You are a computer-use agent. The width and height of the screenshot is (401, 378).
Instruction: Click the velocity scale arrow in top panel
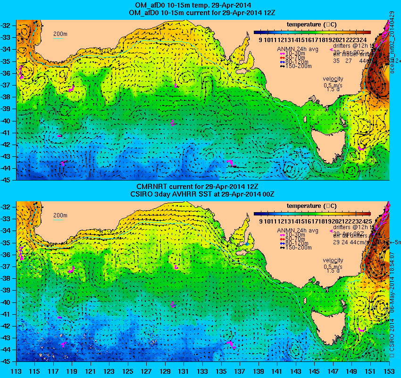click(x=333, y=82)
